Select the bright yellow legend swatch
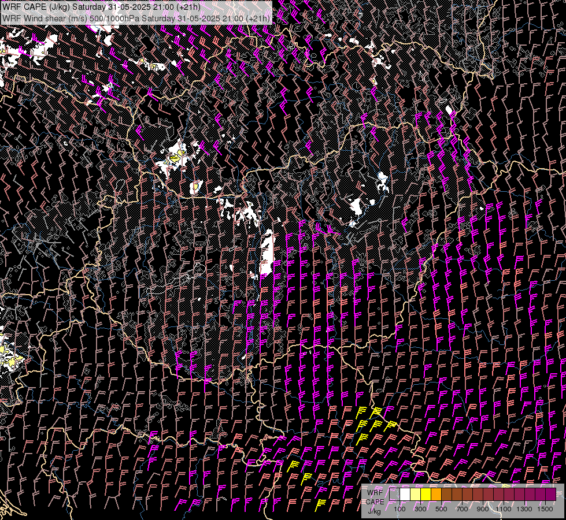Viewport: 566px width, 520px height. click(x=426, y=494)
